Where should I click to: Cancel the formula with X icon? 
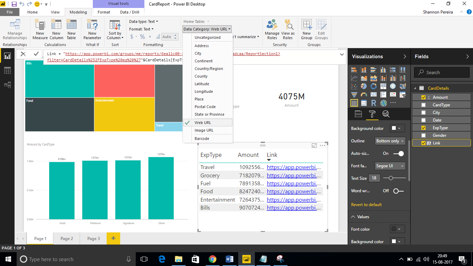point(23,54)
